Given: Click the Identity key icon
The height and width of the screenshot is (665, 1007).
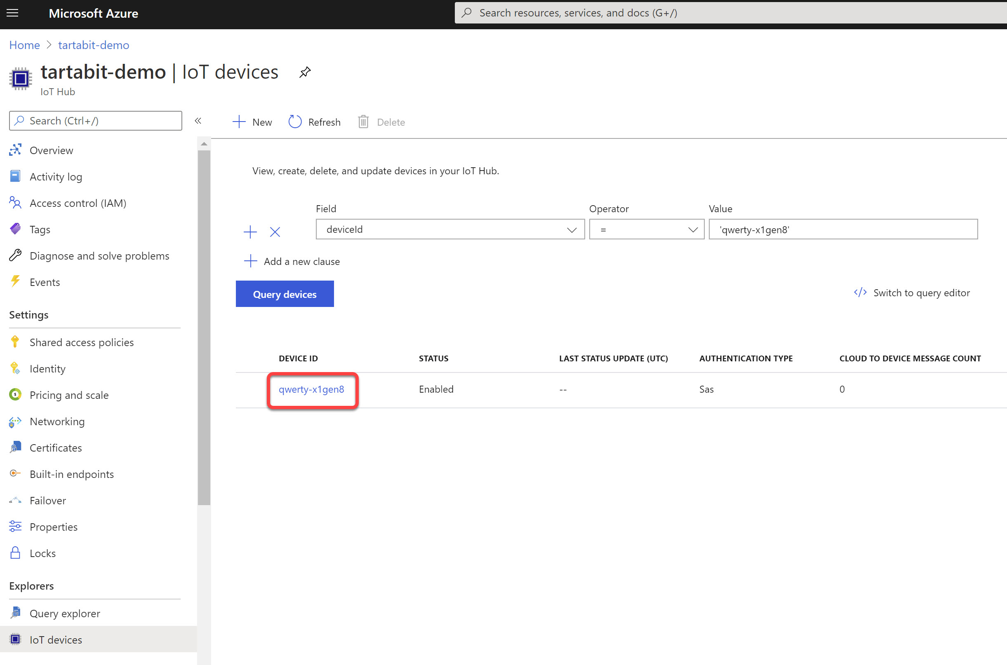Looking at the screenshot, I should [15, 368].
